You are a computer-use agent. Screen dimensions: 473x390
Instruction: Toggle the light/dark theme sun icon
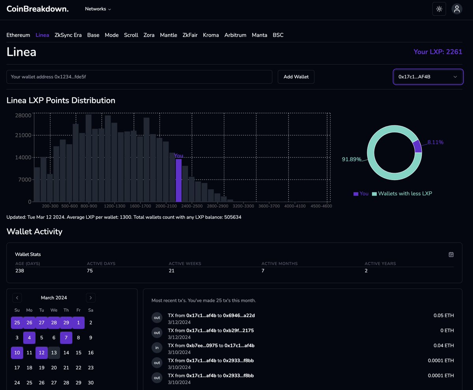[439, 9]
